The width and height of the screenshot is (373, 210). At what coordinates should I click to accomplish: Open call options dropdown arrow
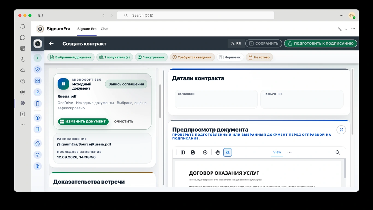point(346,29)
